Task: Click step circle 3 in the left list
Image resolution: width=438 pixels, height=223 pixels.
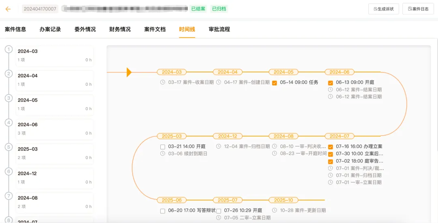Action: (9, 98)
